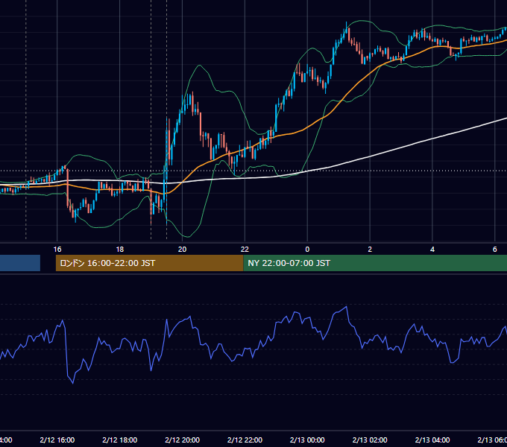The height and width of the screenshot is (447, 507).
Task: Click the 2/12 20:00 label on oscillator axis
Action: 183,440
